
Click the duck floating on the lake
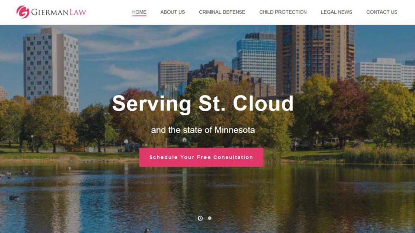coord(14,197)
